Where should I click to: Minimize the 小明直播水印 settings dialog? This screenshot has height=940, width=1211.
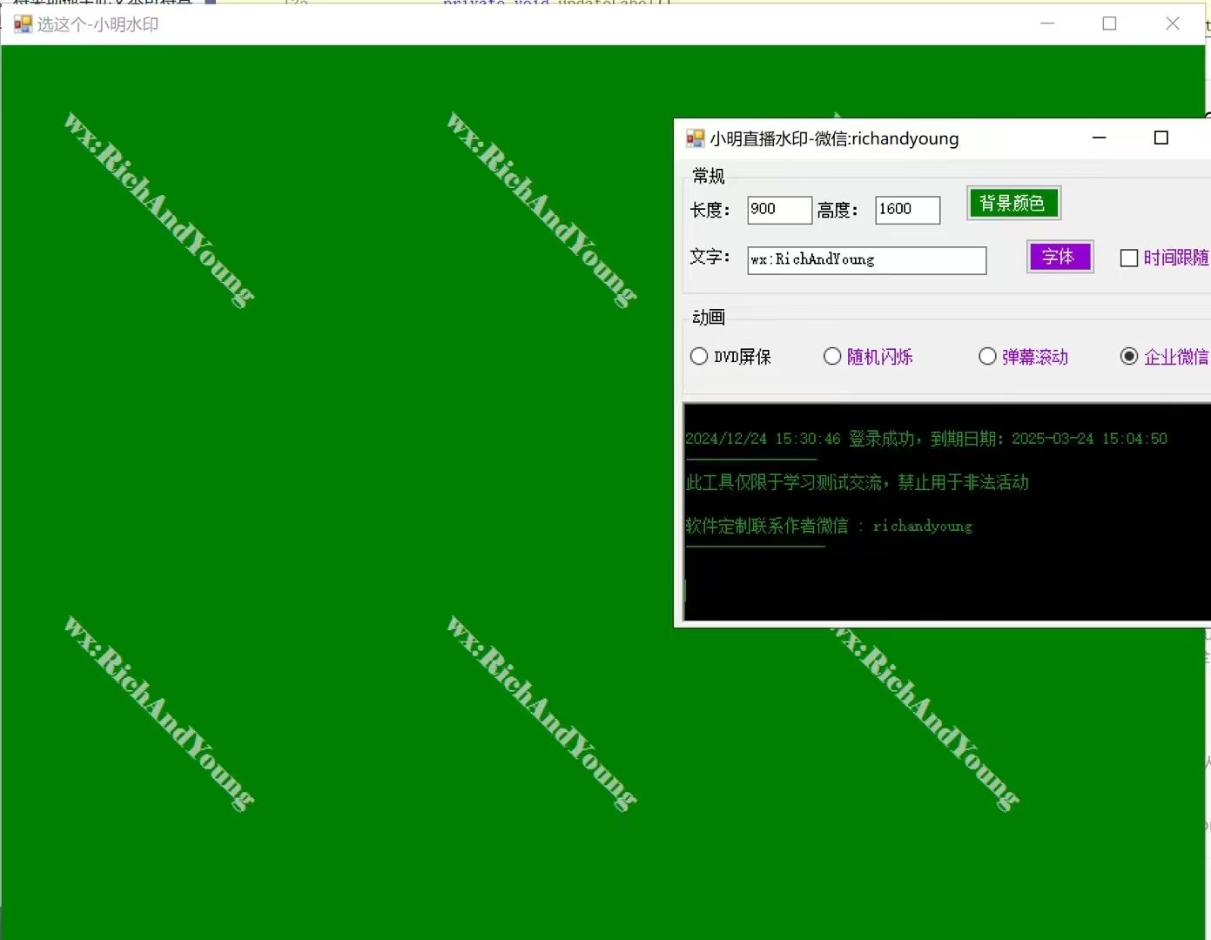click(1099, 138)
